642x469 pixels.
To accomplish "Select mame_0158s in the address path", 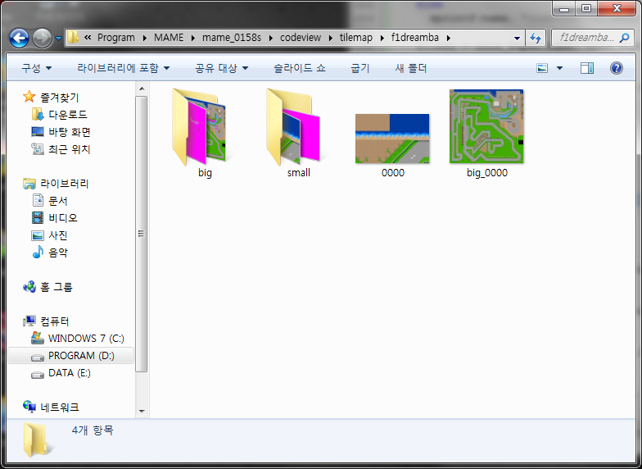I will (231, 38).
